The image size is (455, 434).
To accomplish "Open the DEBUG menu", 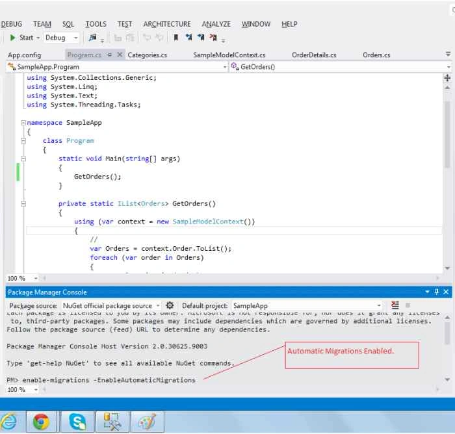I will click(11, 24).
